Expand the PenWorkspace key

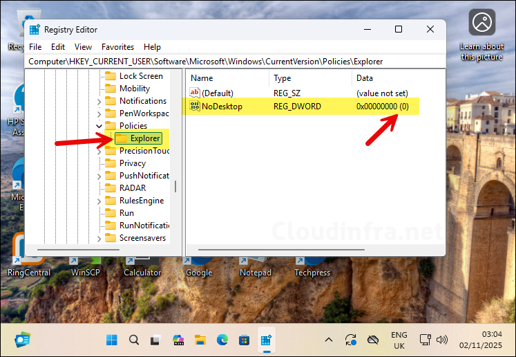coord(99,114)
